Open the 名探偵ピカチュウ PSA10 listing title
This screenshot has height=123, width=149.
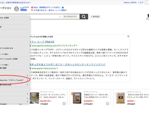pos(96,96)
